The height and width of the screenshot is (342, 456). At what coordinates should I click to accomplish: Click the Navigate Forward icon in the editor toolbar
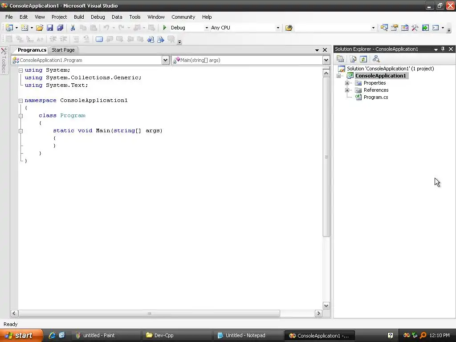(160, 39)
